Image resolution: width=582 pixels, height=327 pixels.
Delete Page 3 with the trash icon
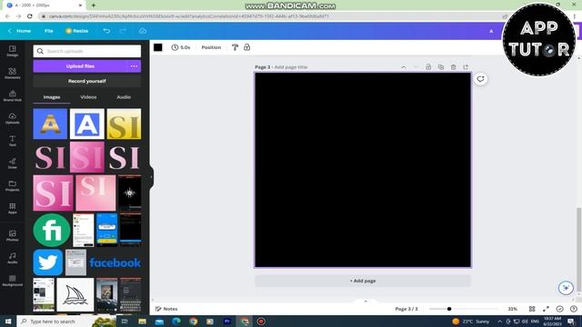coord(453,66)
